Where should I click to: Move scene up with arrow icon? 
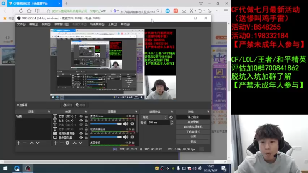(32, 143)
